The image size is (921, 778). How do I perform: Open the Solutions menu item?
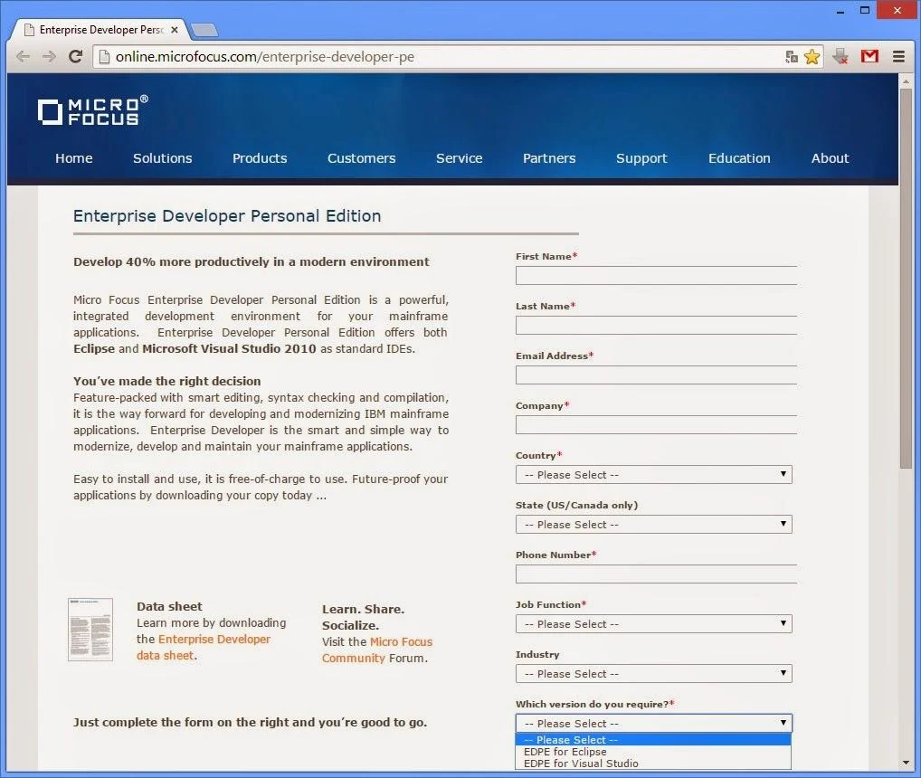tap(163, 158)
